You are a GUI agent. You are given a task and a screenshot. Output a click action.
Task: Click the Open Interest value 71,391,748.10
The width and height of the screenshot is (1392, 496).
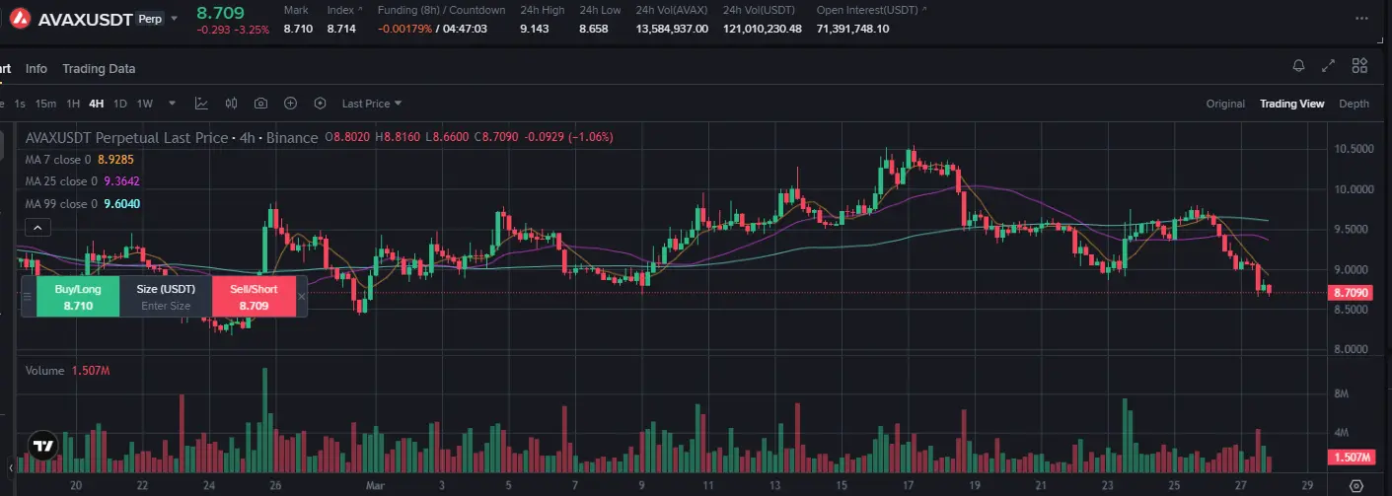[853, 29]
